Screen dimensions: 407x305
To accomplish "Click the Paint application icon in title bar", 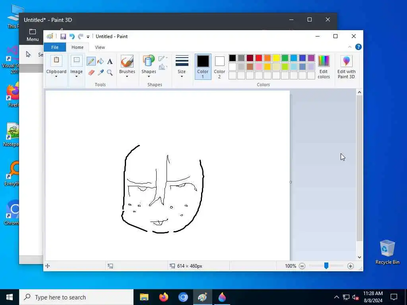I will coord(50,37).
